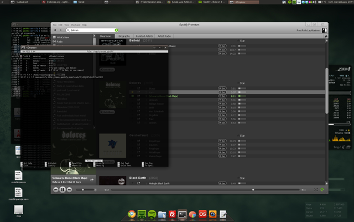Click Get button for the 13:17 track

[222, 50]
